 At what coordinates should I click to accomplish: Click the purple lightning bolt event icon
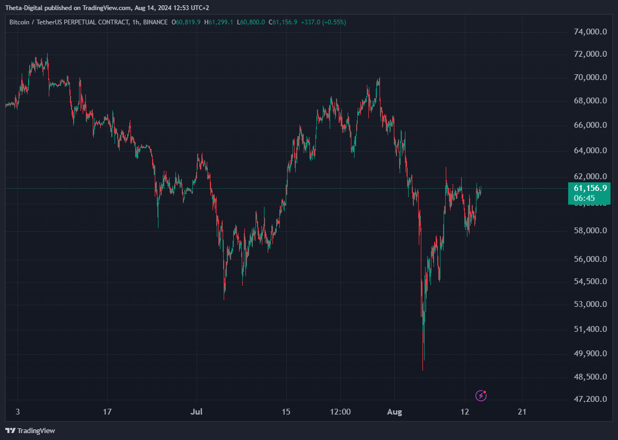click(481, 395)
